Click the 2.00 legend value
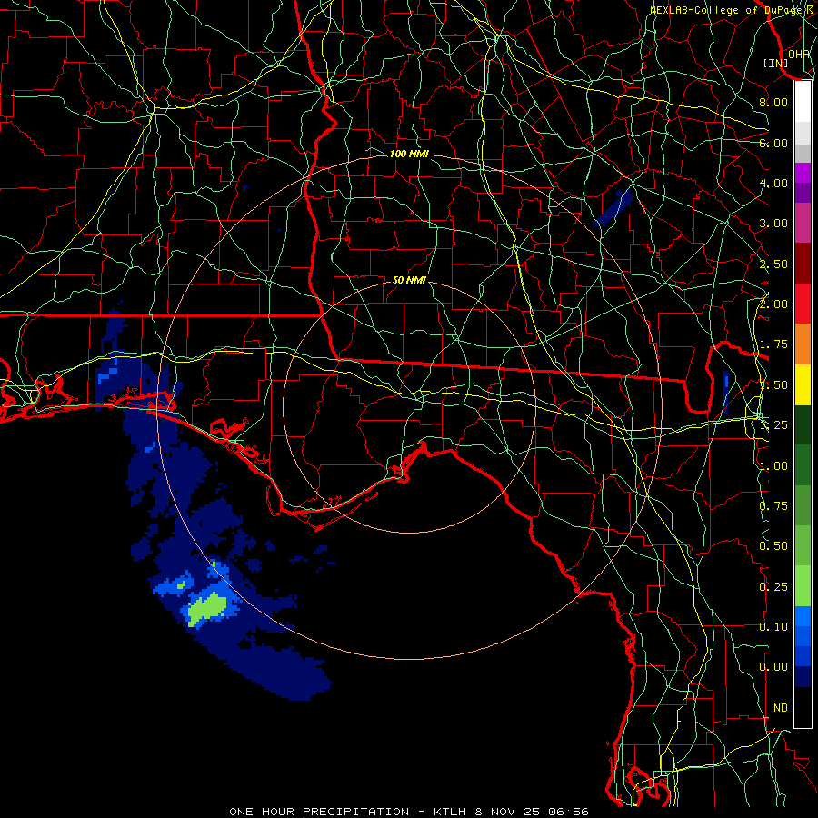 click(x=773, y=304)
